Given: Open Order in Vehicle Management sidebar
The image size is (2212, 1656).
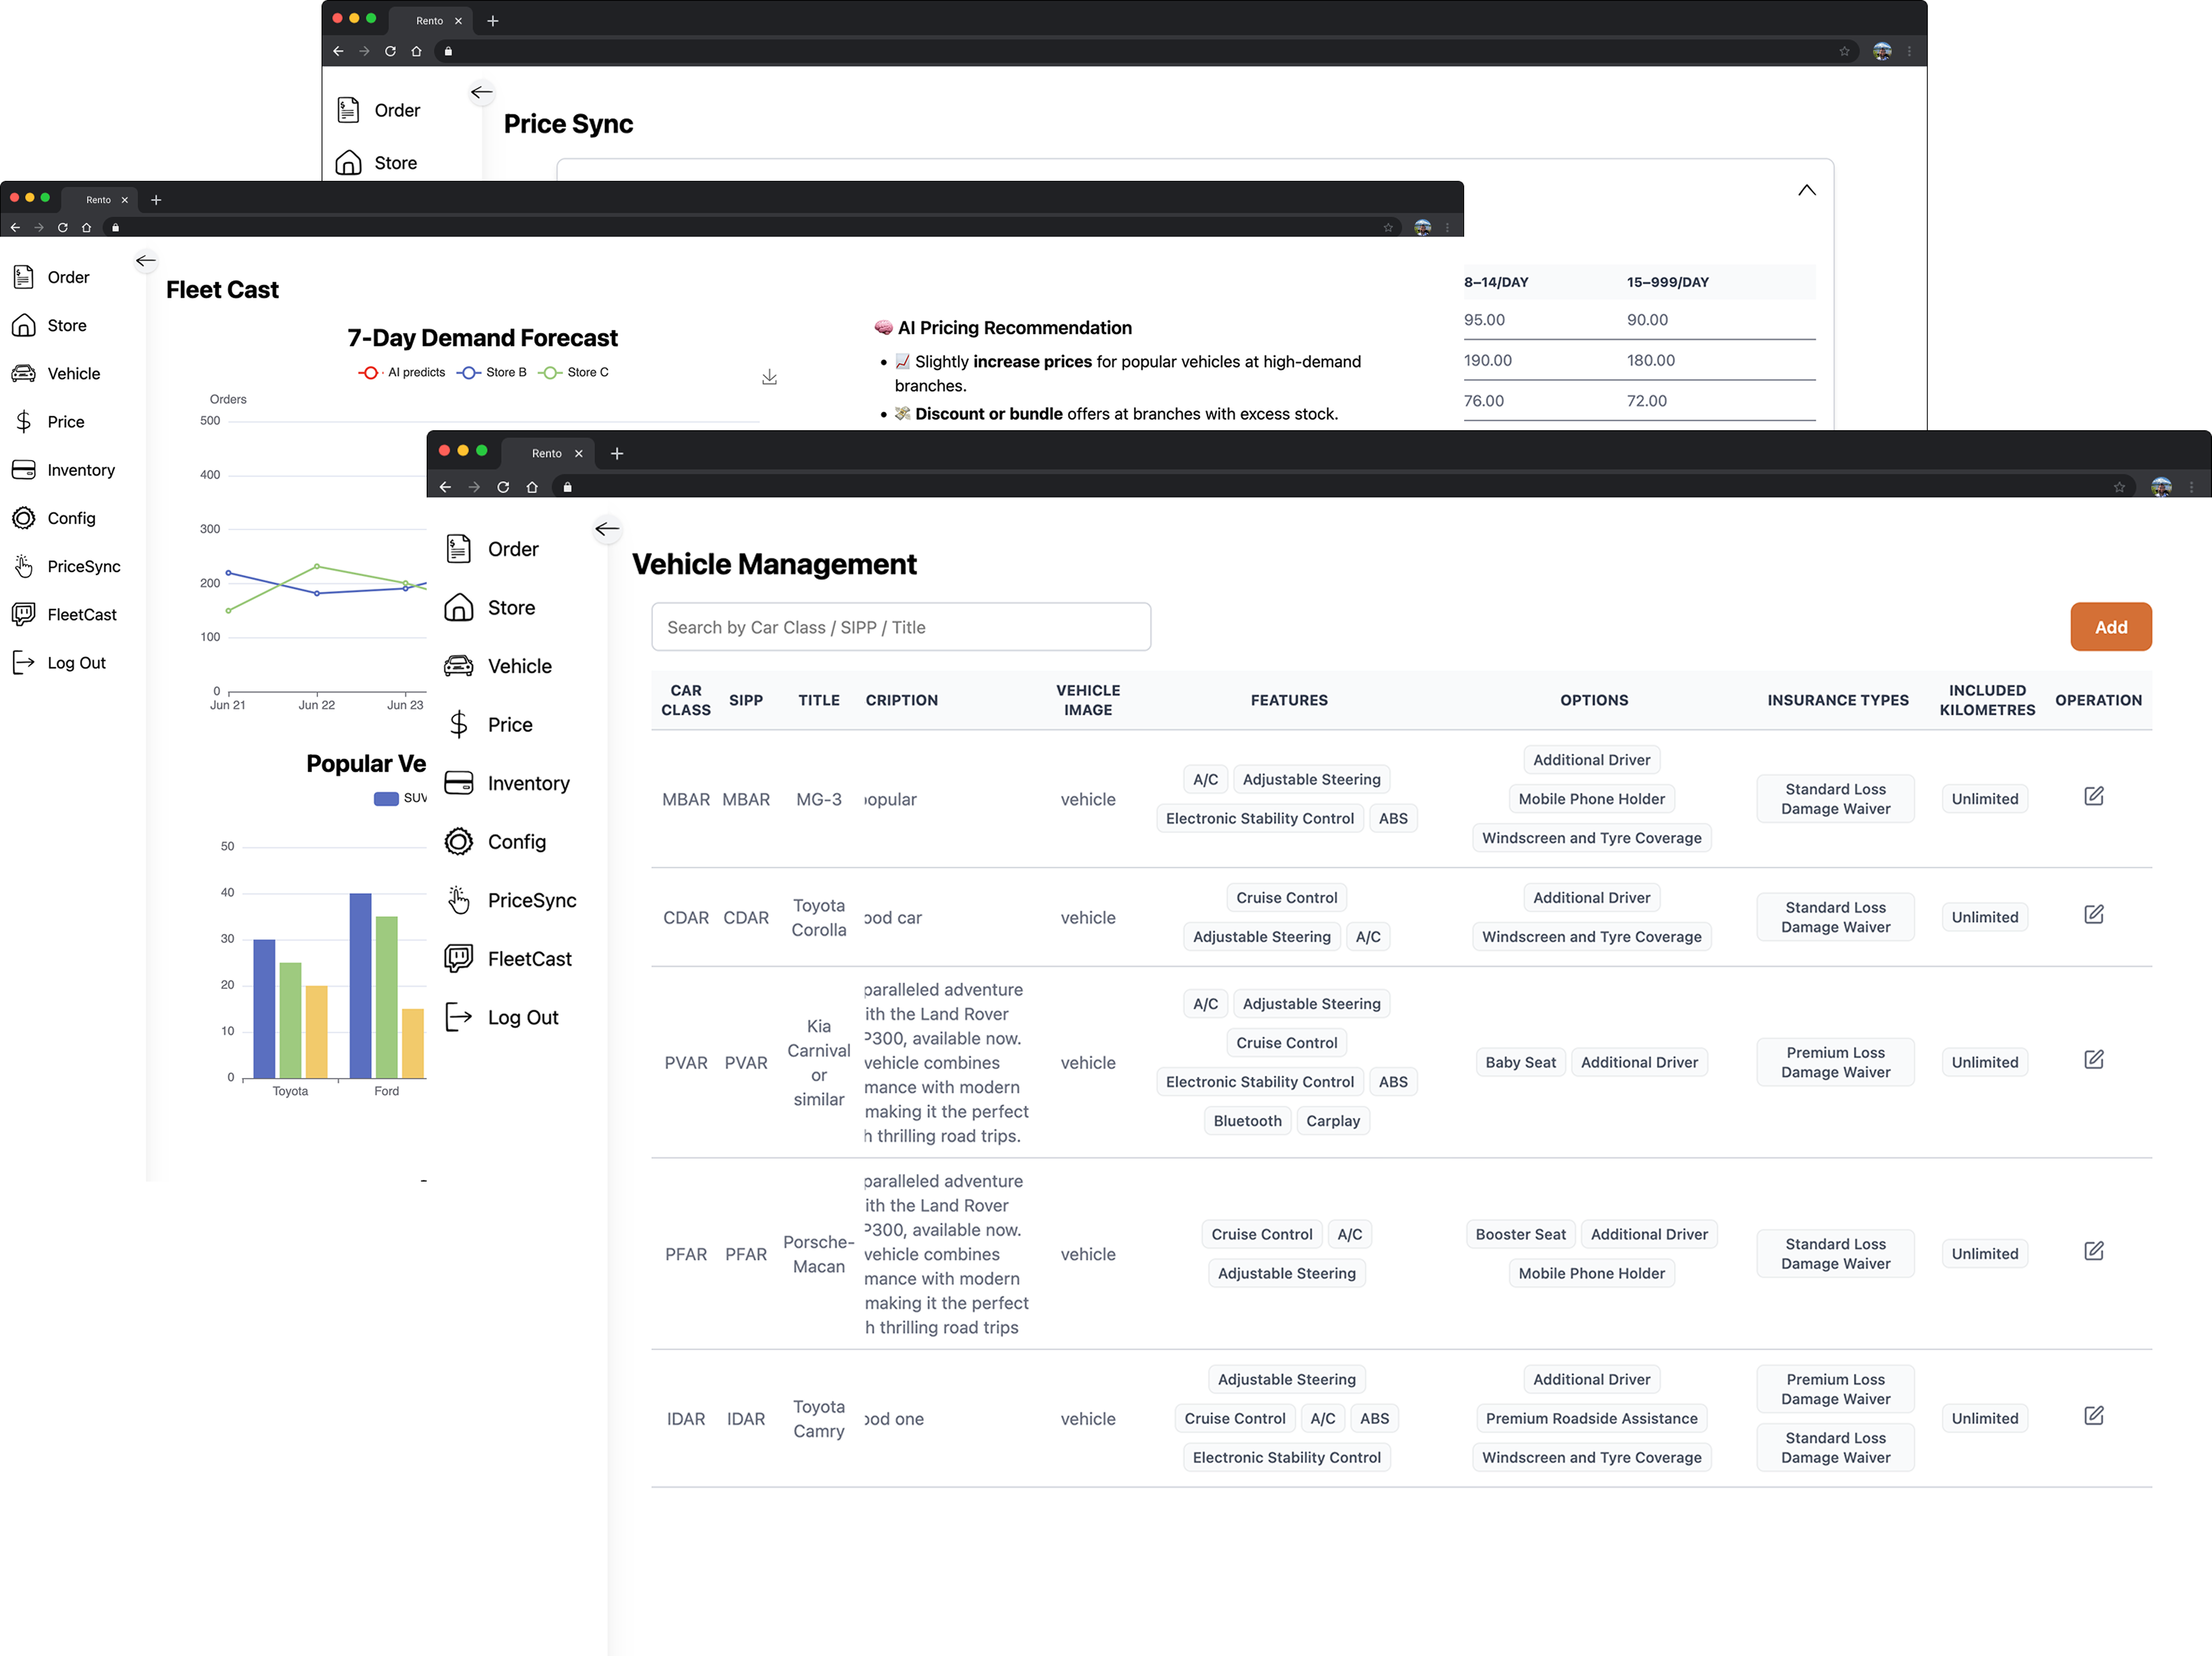Looking at the screenshot, I should coord(492,549).
